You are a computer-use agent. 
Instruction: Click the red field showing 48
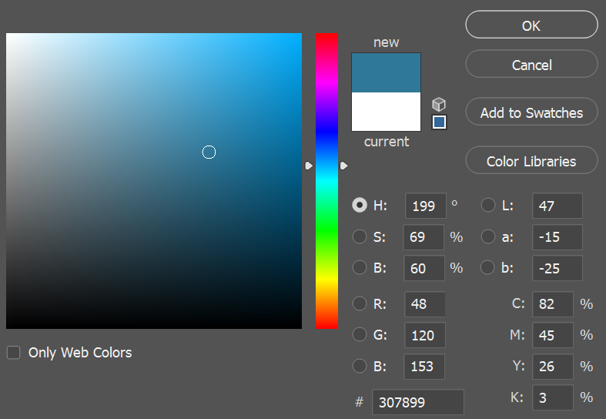point(425,304)
